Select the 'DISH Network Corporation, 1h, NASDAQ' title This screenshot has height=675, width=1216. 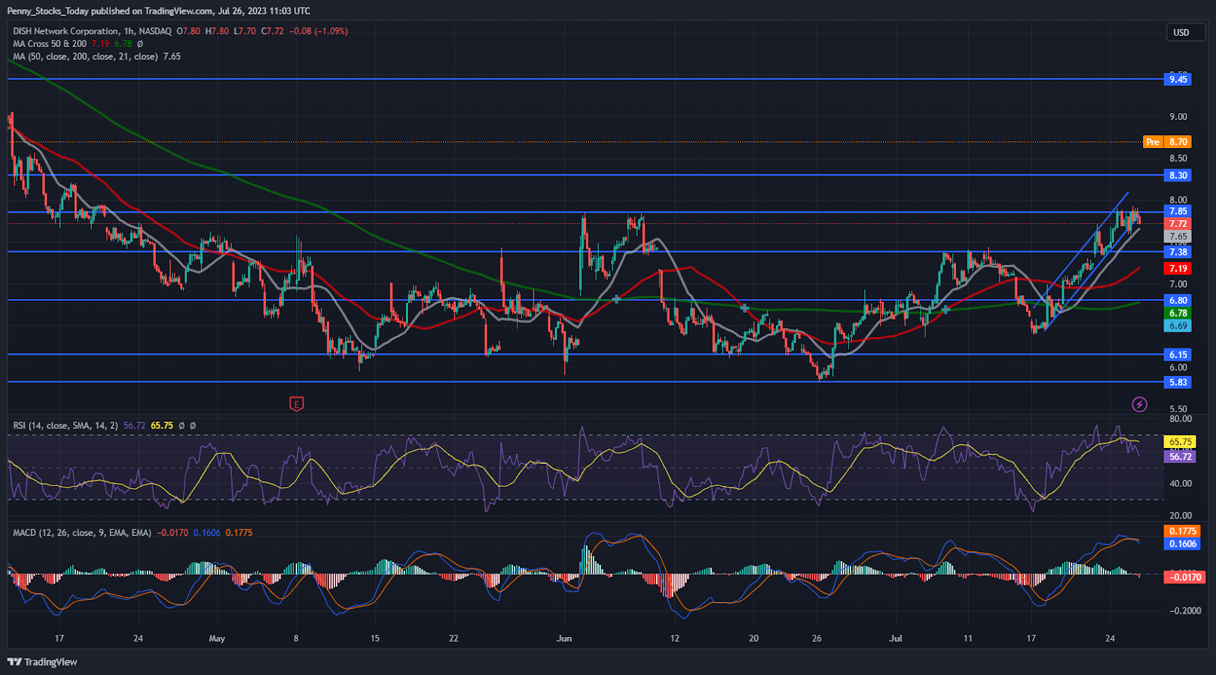(92, 31)
